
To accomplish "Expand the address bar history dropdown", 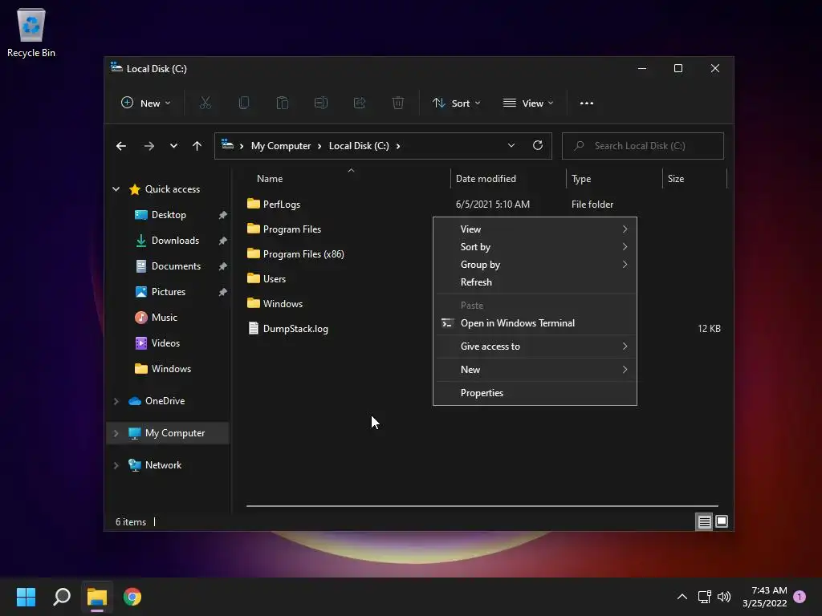I will 511,146.
